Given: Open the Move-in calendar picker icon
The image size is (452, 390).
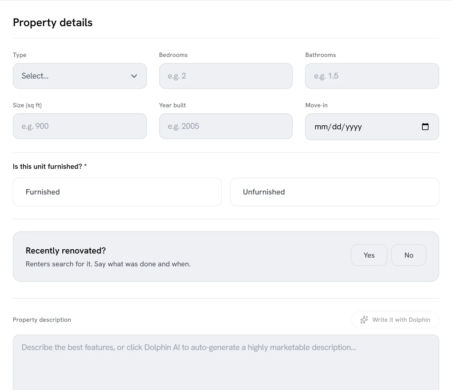Looking at the screenshot, I should [x=425, y=126].
